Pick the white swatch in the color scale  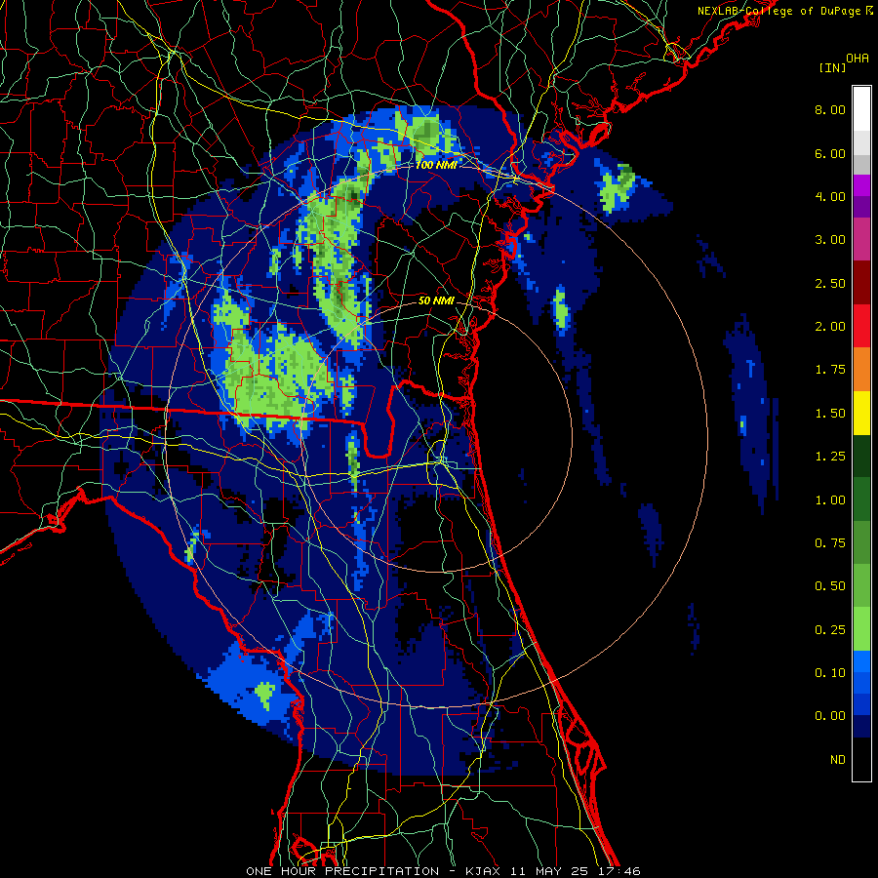[861, 109]
